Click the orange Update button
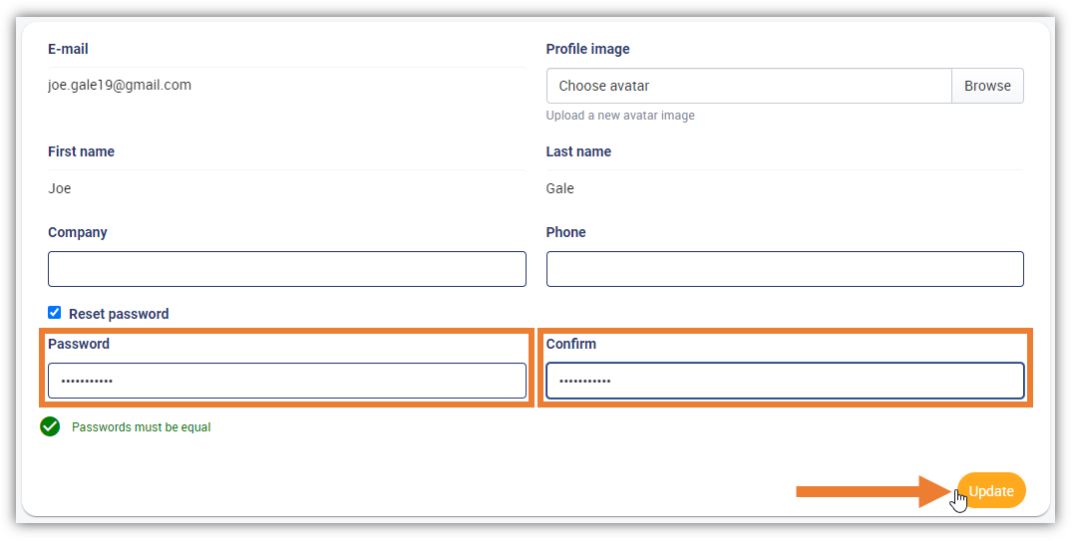The image size is (1072, 541). click(991, 490)
